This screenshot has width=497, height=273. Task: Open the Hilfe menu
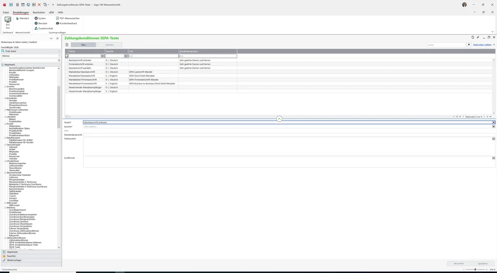pos(60,12)
